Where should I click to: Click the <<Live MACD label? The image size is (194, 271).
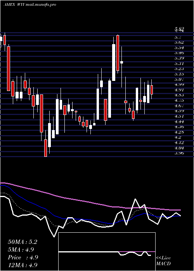163,261
